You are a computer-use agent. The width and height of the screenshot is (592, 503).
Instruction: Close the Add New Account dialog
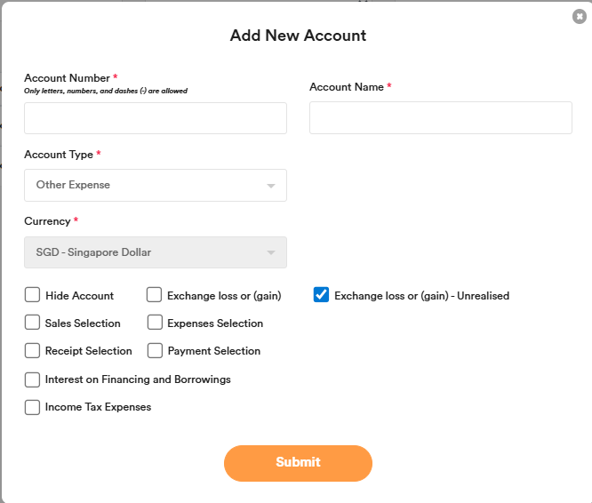click(x=579, y=17)
